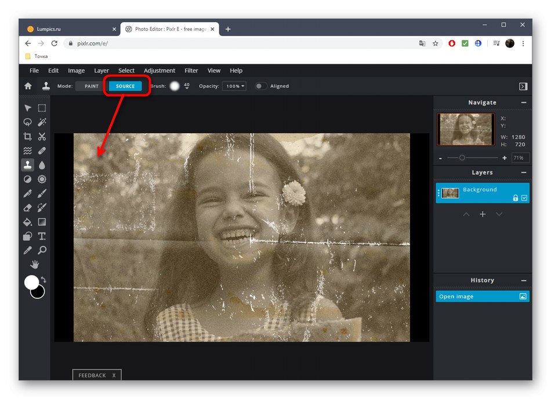Select the Magic Wand tool
Viewport: 551px width, 399px height.
click(x=42, y=122)
